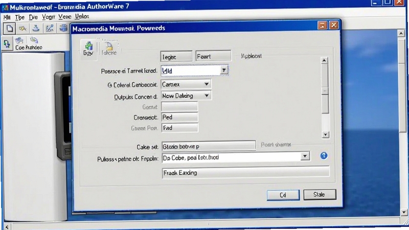This screenshot has height=230, width=409.
Task: Click the 'Tegec' button
Action: (176, 56)
